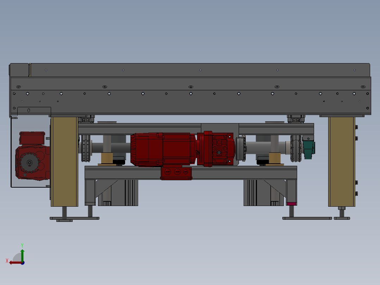Click the blue Z axis dot of the triad

23,263
